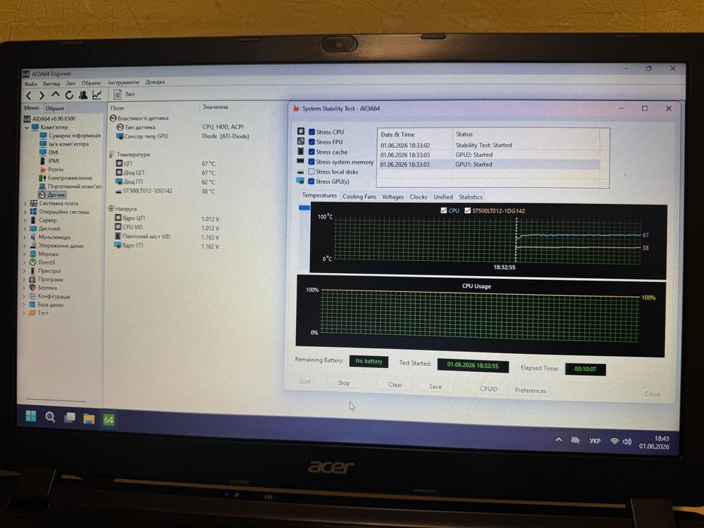The image size is (704, 528).
Task: Open the Файл menu
Action: [x=30, y=84]
